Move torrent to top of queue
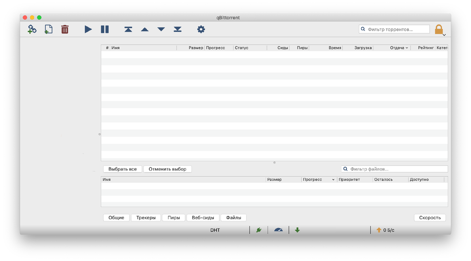 point(128,29)
